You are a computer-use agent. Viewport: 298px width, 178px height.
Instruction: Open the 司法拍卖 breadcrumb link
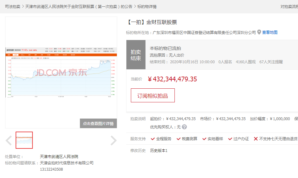[12, 7]
